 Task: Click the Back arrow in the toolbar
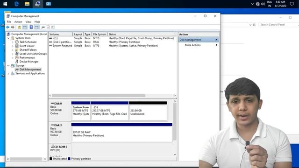click(7, 27)
